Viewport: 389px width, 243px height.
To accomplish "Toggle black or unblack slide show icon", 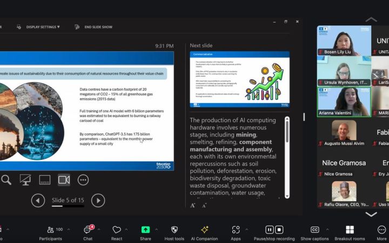I will pyautogui.click(x=25, y=180).
